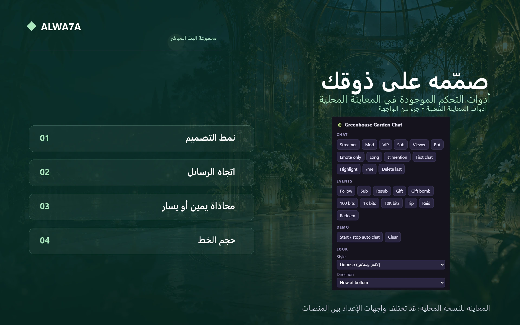The height and width of the screenshot is (325, 520).
Task: Click the Sub button in the Events section
Action: pyautogui.click(x=364, y=191)
